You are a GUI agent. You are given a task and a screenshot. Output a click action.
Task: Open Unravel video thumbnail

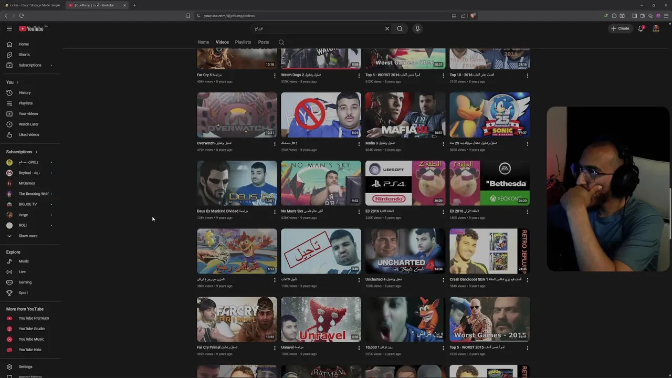(x=321, y=319)
